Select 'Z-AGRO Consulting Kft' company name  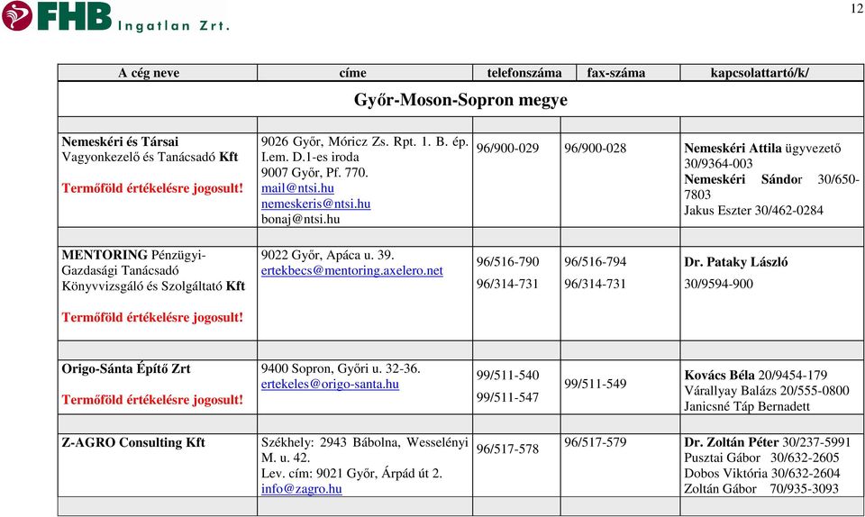(x=133, y=442)
